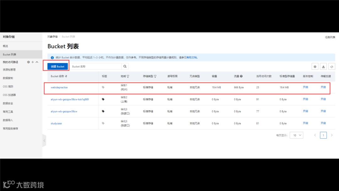The image size is (339, 191).
Task: Open the webidepractise bucket
Action: (59, 87)
